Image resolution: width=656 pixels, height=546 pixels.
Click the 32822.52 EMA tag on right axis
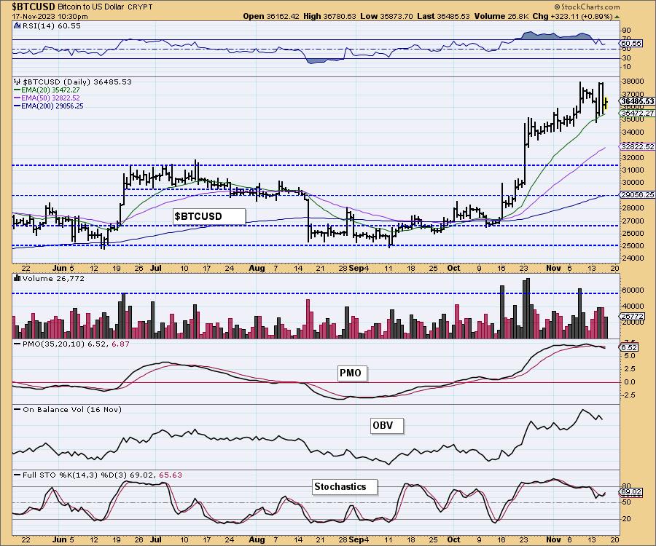coord(637,146)
